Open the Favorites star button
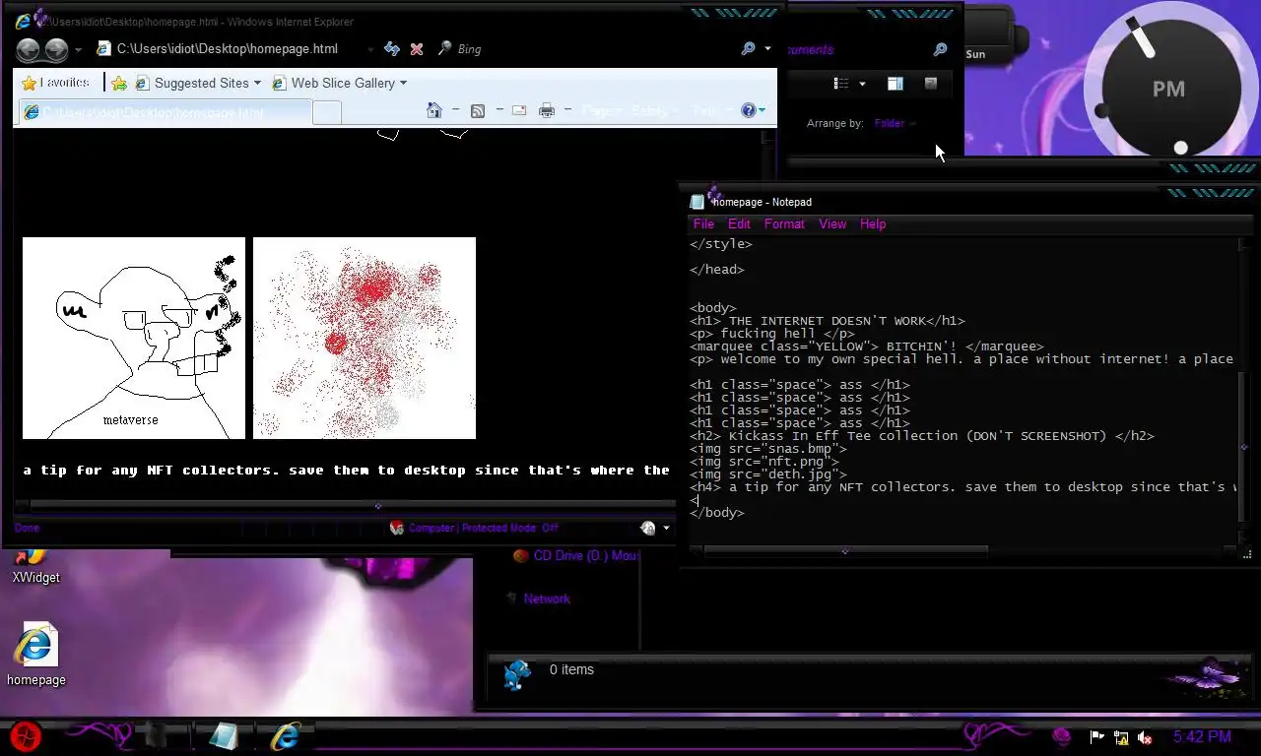The image size is (1261, 756). click(56, 83)
